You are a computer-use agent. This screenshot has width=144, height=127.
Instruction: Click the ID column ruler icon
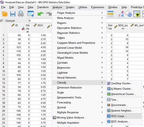[x=13, y=25]
